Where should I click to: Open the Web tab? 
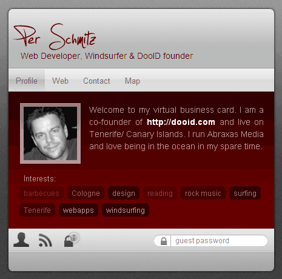coord(60,81)
